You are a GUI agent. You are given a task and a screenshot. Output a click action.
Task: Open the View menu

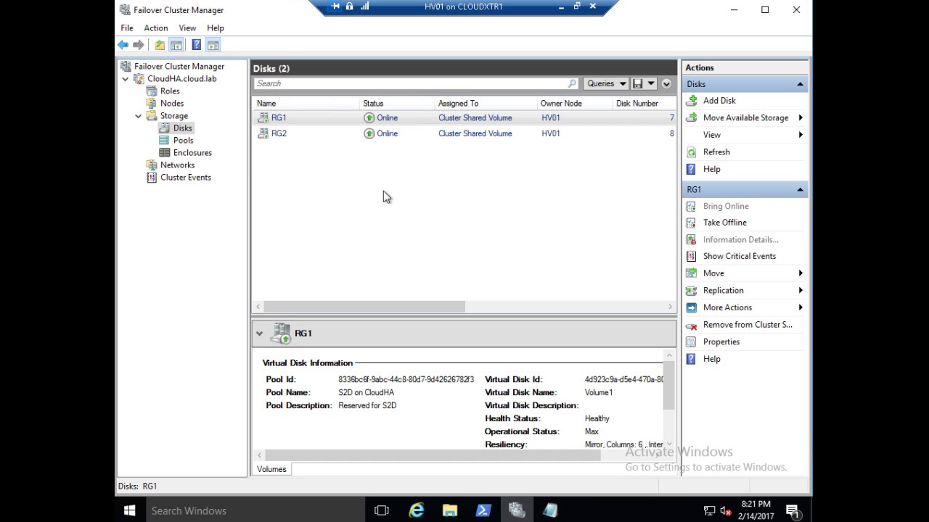(x=187, y=28)
